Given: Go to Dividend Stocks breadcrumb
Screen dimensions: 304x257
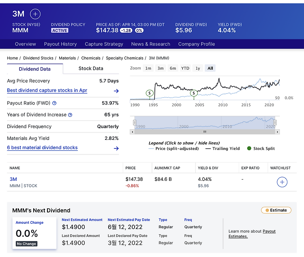Looking at the screenshot, I should point(38,58).
